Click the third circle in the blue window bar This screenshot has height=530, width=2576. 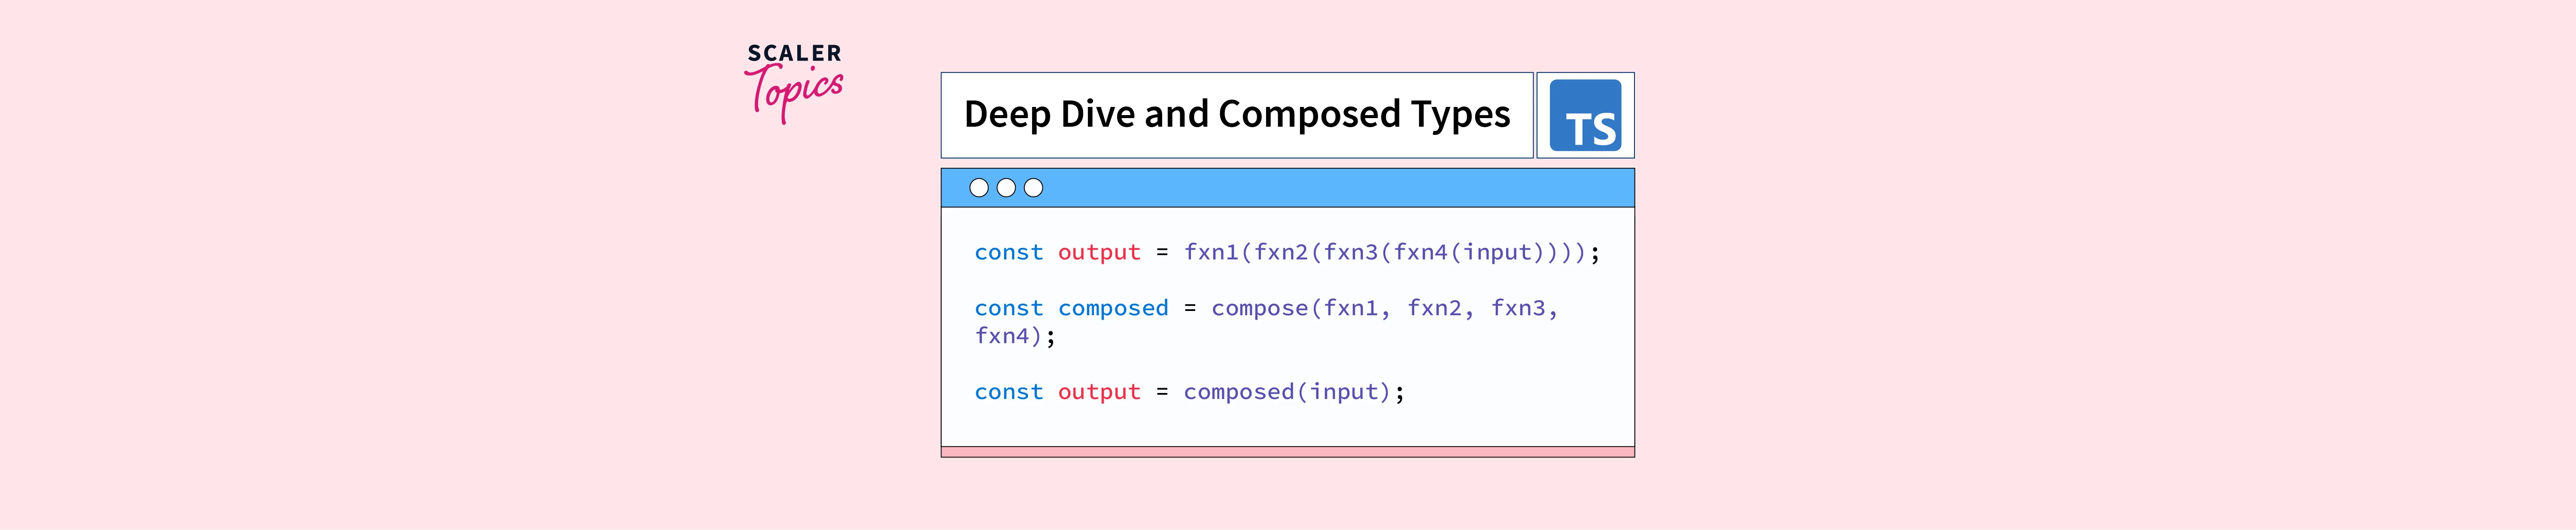1034,188
